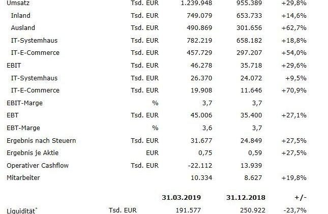Image resolution: width=328 pixels, height=214 pixels.
Task: Select the Umsatz value 1.239.948
Action: 196,3
